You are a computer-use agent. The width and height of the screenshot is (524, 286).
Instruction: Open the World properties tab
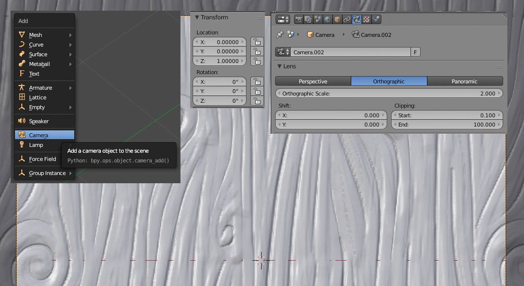point(327,19)
